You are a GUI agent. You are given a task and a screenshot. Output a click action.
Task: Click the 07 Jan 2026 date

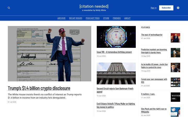pyautogui.click(x=145, y=38)
